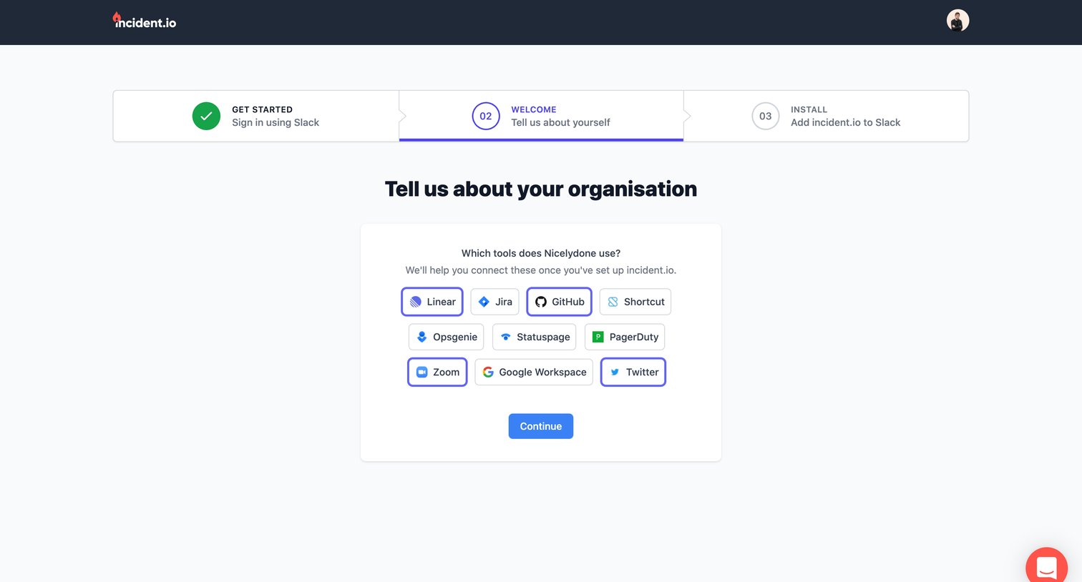The image size is (1082, 582).
Task: Open the chat support widget
Action: [1046, 566]
